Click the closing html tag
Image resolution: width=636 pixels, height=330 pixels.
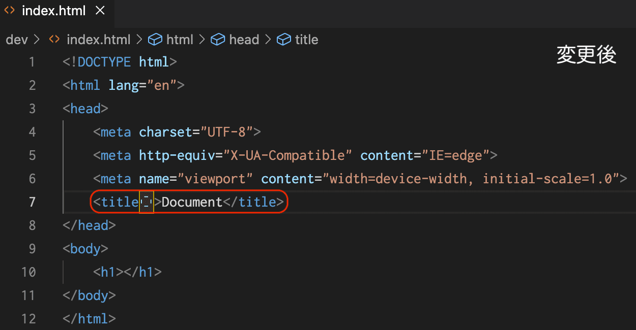[90, 319]
